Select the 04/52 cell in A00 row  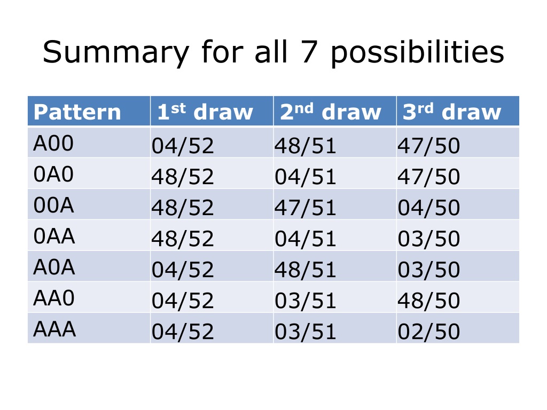[x=212, y=142]
